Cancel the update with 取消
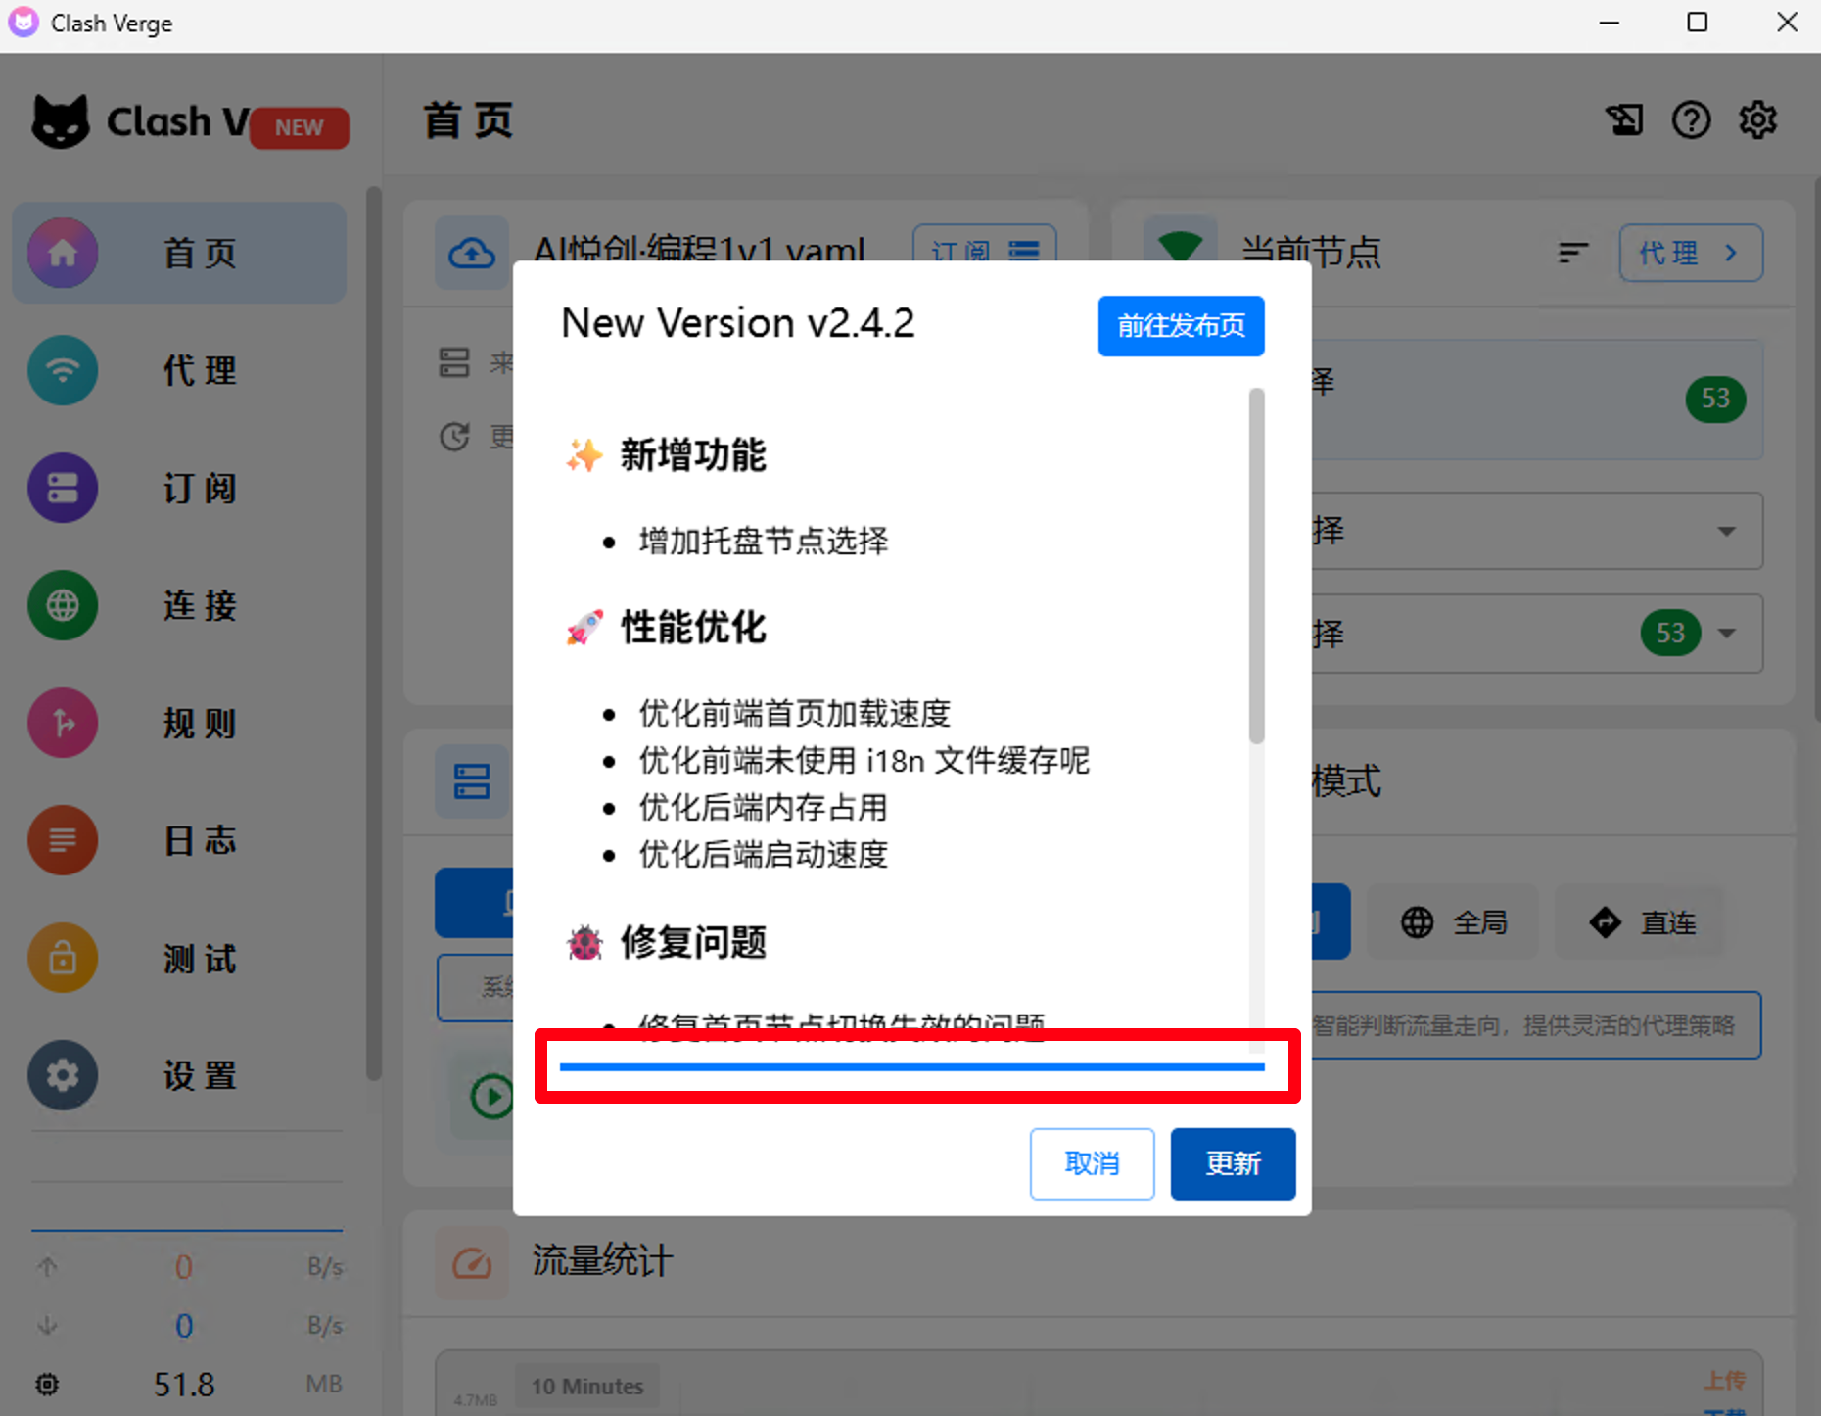The width and height of the screenshot is (1821, 1416). tap(1092, 1163)
